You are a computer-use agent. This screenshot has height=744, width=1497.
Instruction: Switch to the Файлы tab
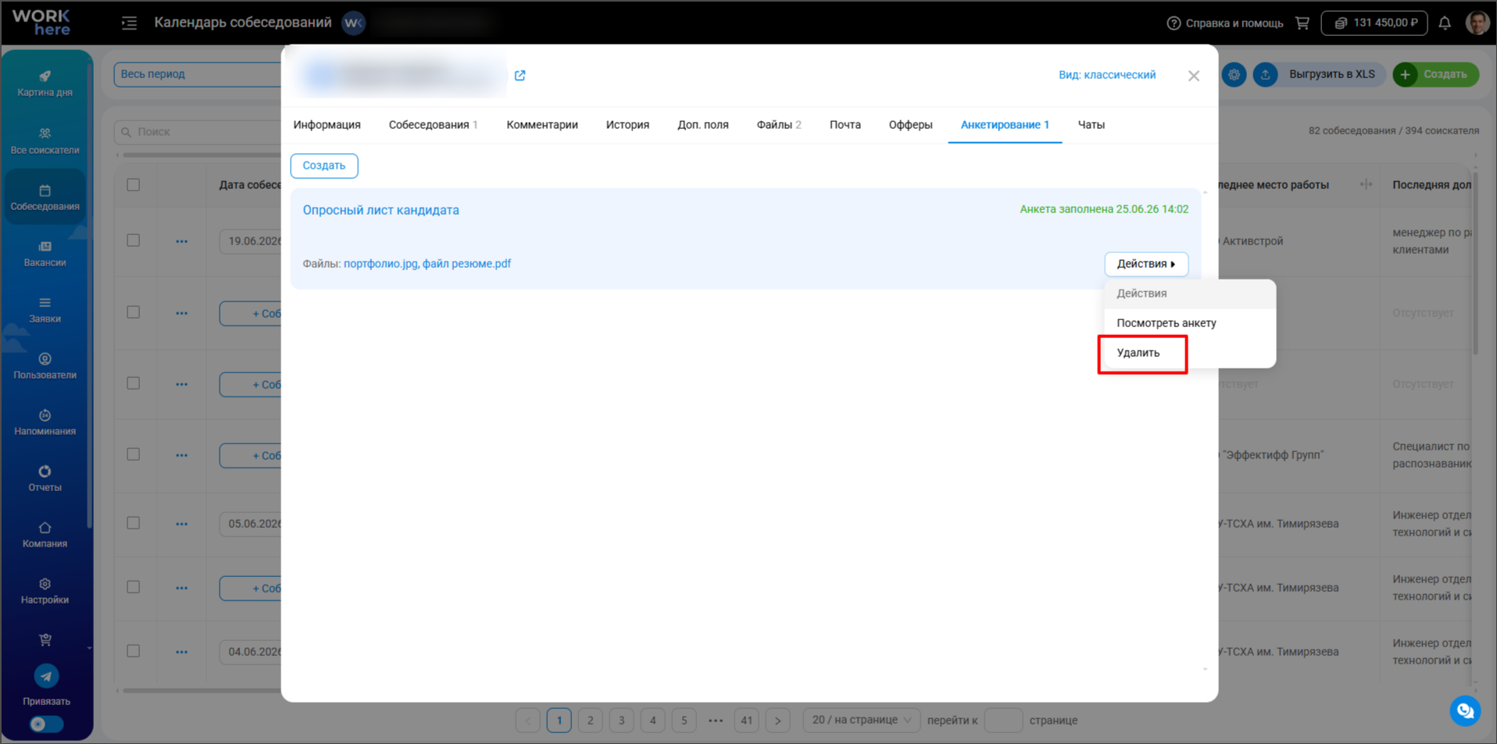click(x=778, y=125)
